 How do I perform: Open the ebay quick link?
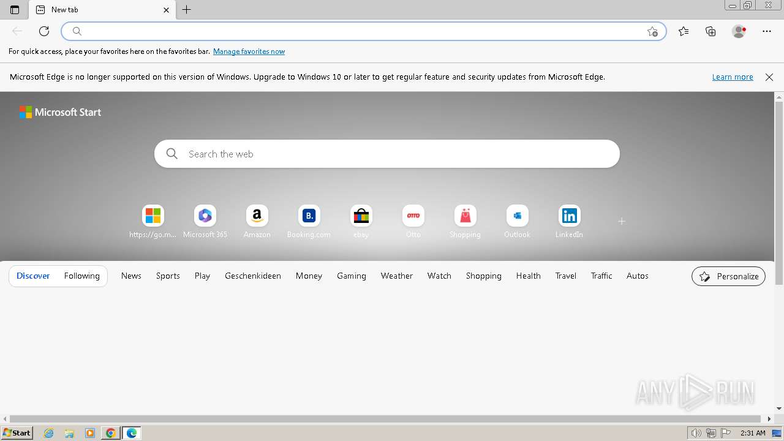click(361, 222)
